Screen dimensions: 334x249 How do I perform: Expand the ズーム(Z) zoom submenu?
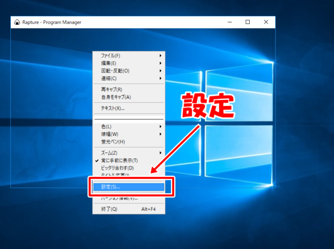click(128, 153)
